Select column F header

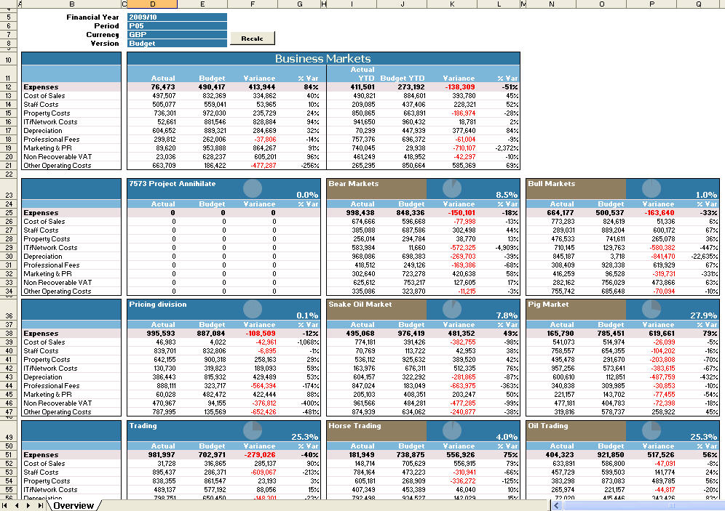pyautogui.click(x=253, y=4)
